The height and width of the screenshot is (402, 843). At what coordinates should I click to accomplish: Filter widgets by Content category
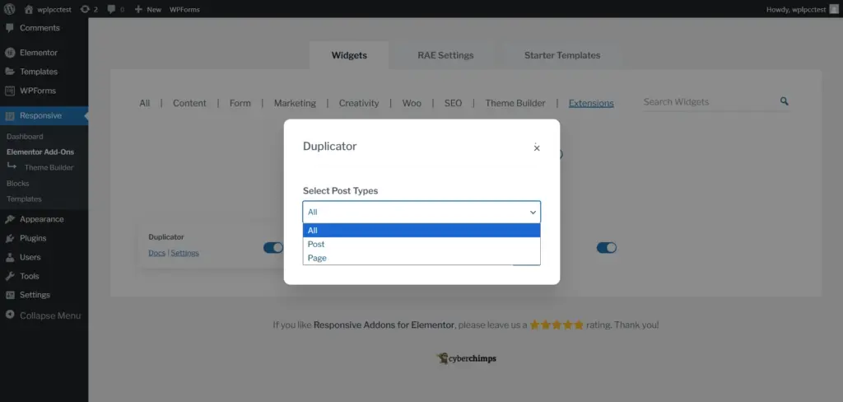(x=189, y=103)
